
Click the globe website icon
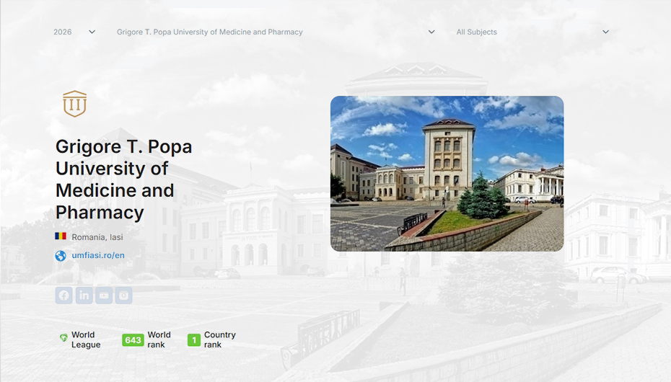pos(61,256)
